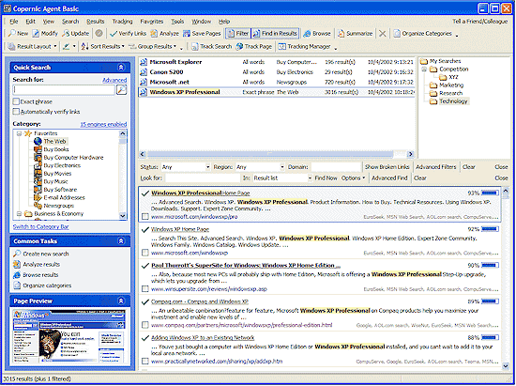Check the box beside www.microsoft.com/windowsxp/pro

click(144, 216)
